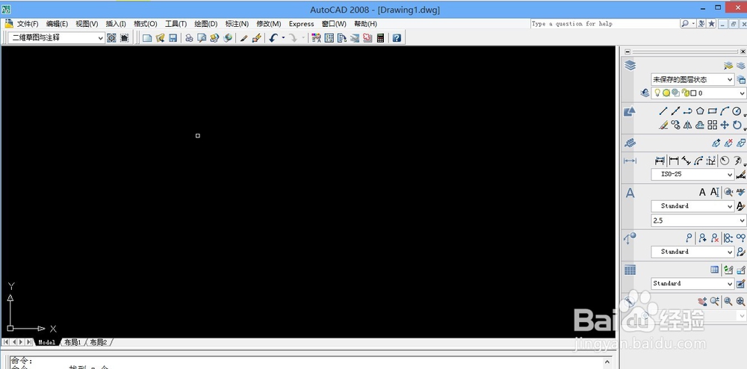Toggle layer 0 on/off lightbulb
Viewport: 747px width, 369px height.
tap(657, 93)
